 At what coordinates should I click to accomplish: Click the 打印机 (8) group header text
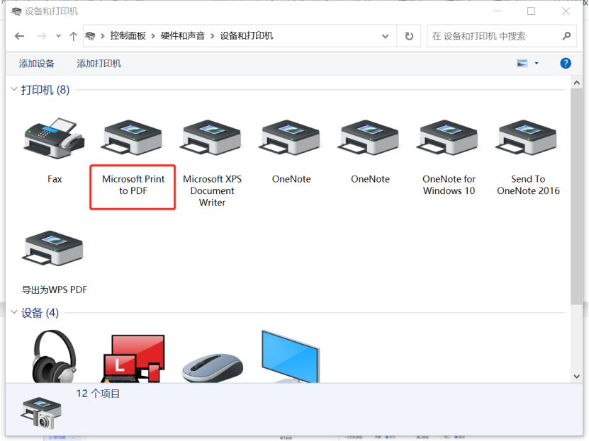coord(45,90)
